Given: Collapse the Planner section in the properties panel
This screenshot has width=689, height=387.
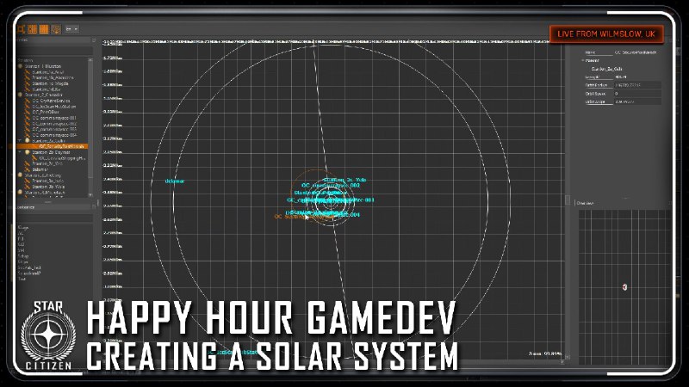Looking at the screenshot, I should pos(583,60).
